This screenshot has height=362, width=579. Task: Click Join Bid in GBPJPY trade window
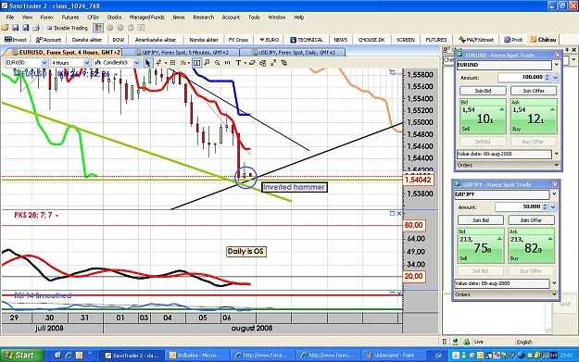(481, 220)
